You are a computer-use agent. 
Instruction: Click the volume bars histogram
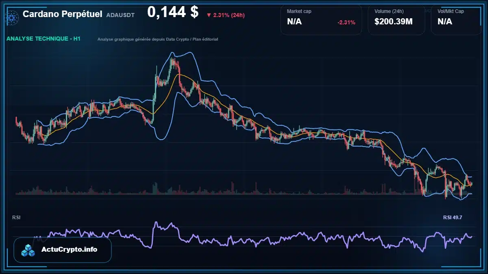244,189
